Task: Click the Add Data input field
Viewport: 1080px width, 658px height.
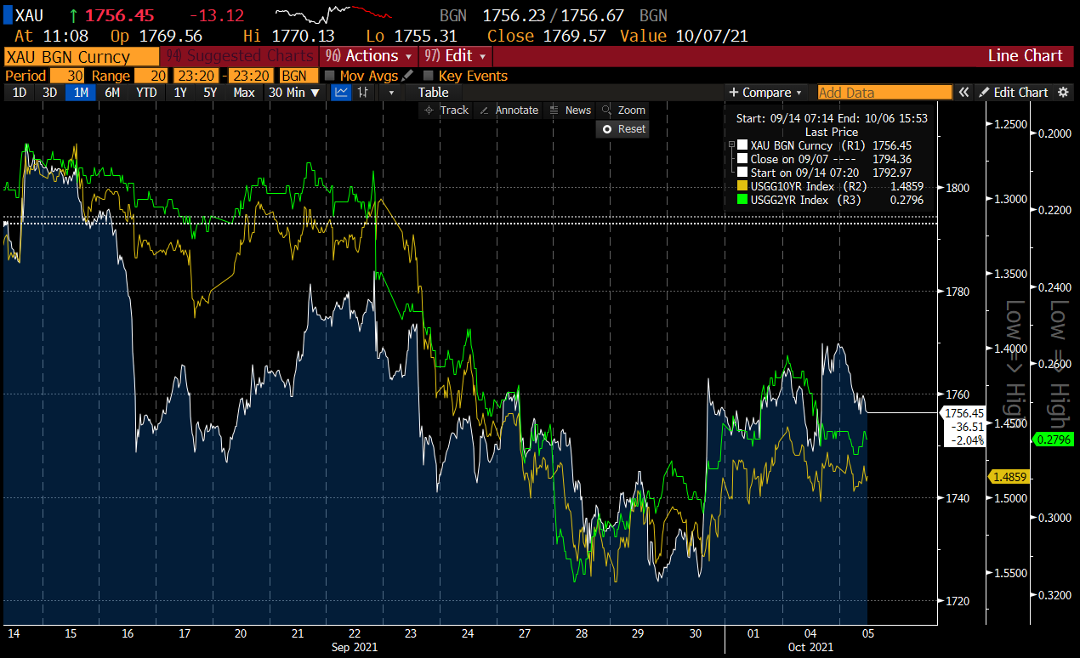Action: [884, 92]
